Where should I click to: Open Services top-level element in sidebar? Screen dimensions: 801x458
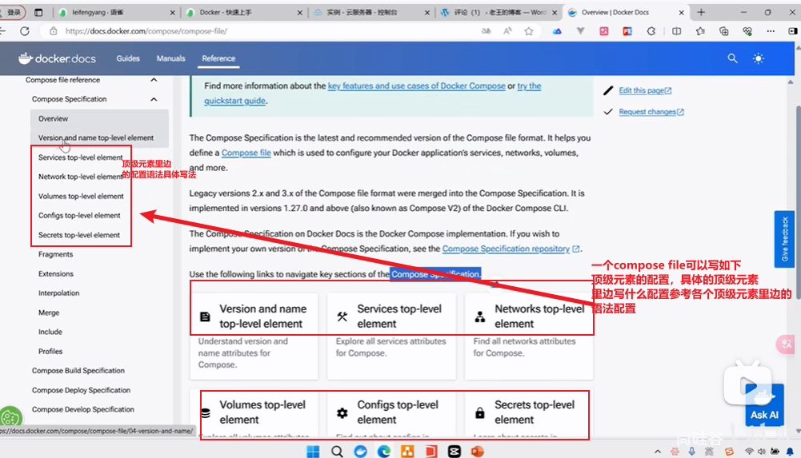[x=80, y=157]
